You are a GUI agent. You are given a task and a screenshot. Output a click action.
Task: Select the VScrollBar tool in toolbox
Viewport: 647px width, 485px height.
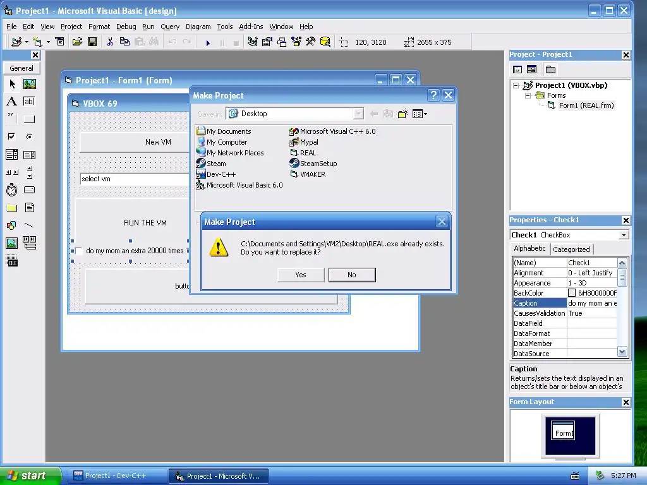(x=29, y=172)
